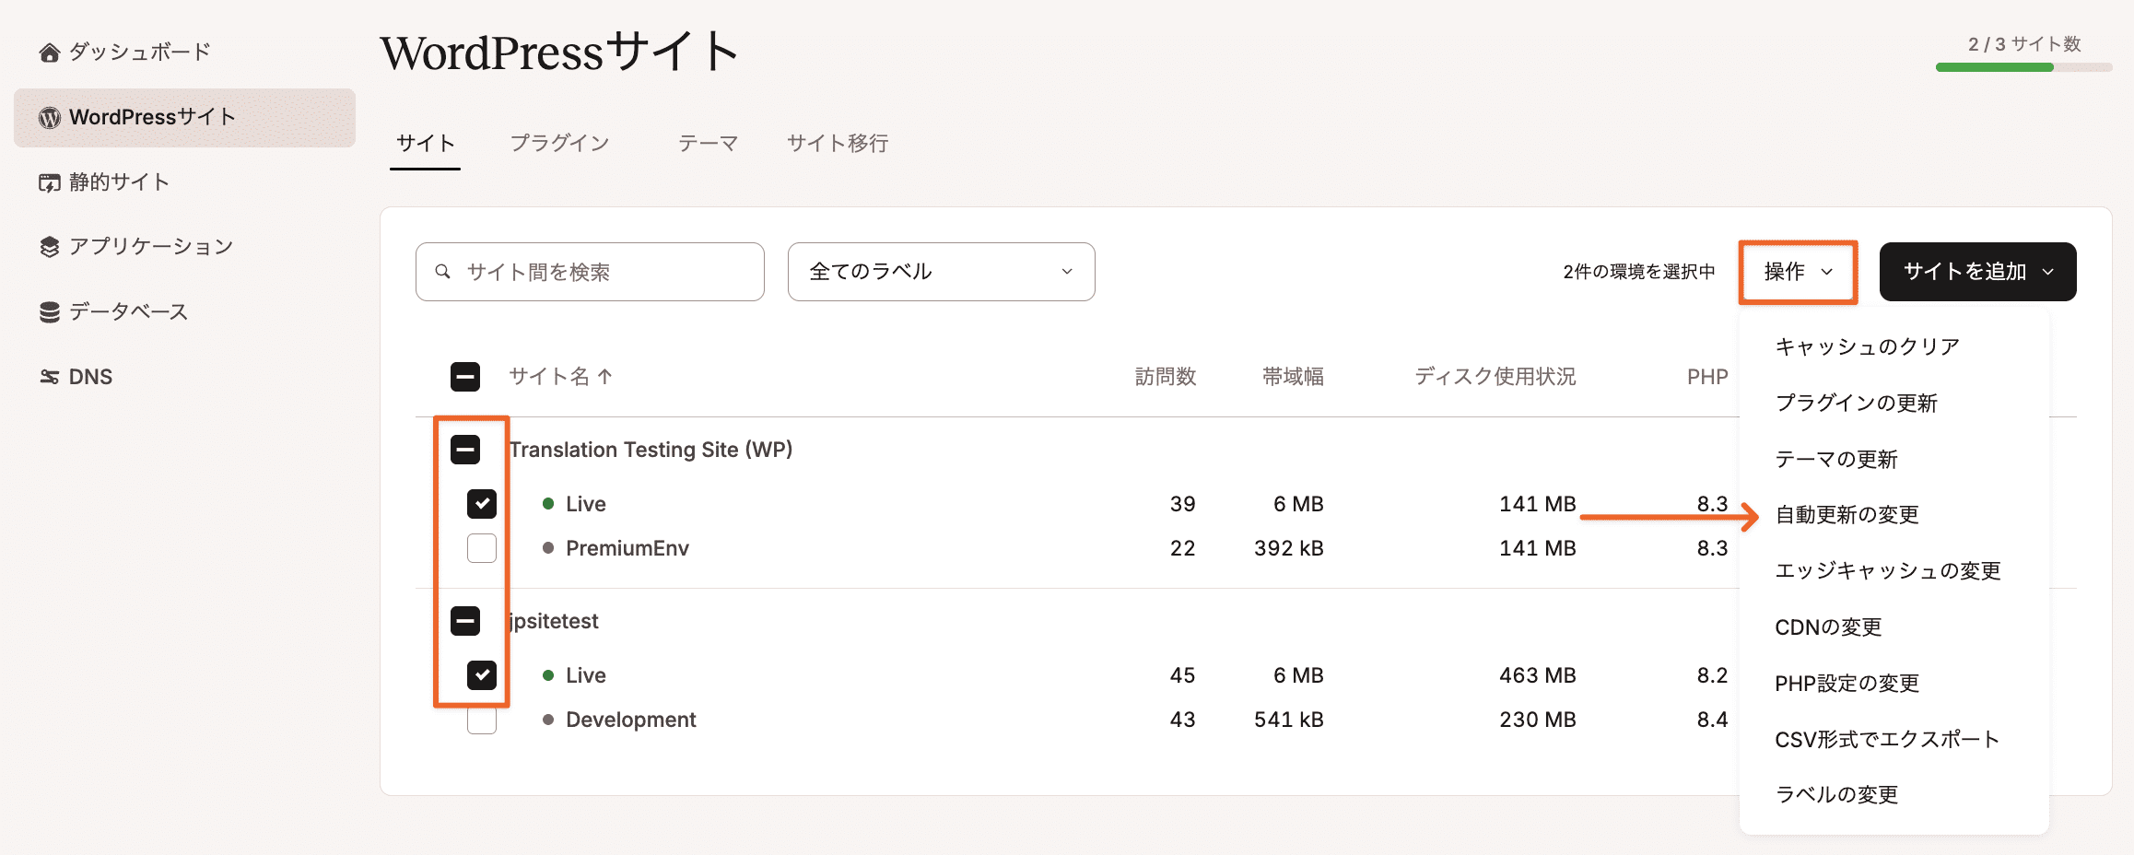
Task: Toggle the jpsitetest group checkbox
Action: [x=465, y=621]
